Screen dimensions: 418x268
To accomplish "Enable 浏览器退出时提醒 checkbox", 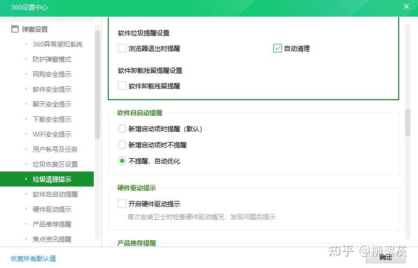I will (x=122, y=48).
